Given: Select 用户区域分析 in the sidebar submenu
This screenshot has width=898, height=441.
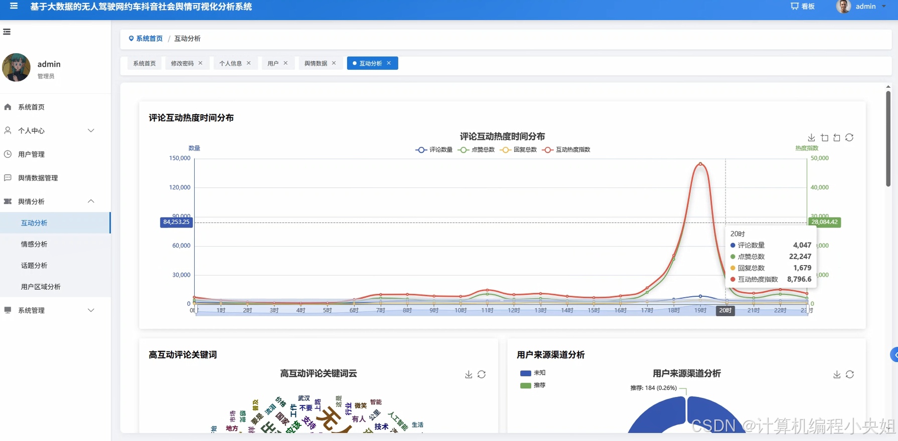Looking at the screenshot, I should tap(55, 287).
